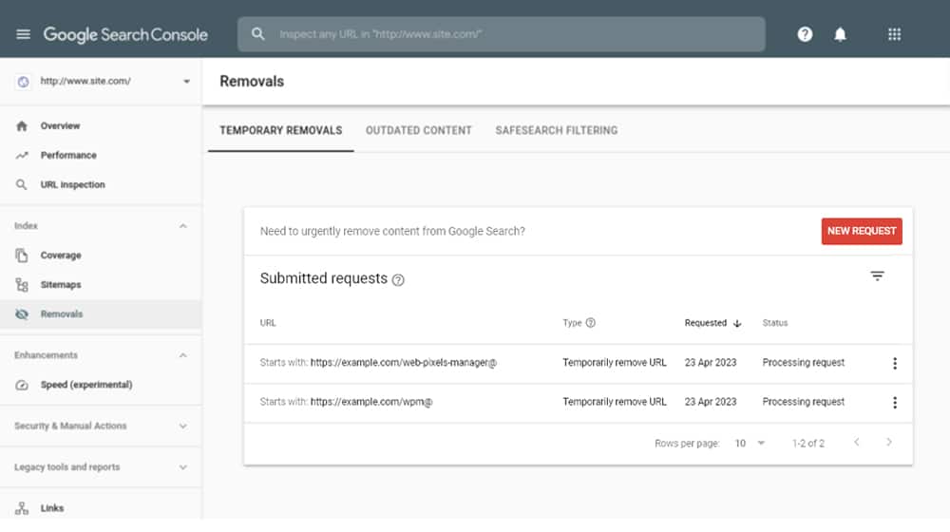950x532 pixels.
Task: Click help icon next to Submitted requests
Action: tap(398, 280)
